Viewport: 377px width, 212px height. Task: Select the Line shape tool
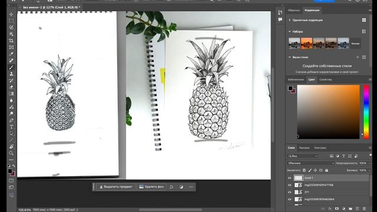[11, 140]
